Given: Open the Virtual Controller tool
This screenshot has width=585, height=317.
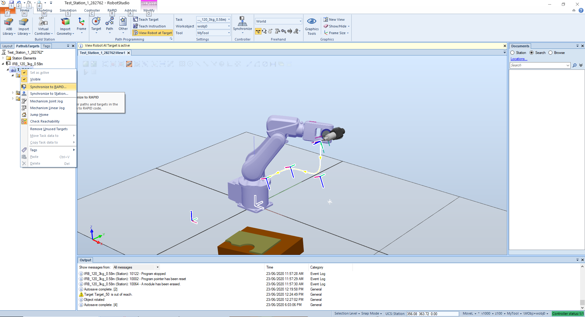Looking at the screenshot, I should 43,23.
